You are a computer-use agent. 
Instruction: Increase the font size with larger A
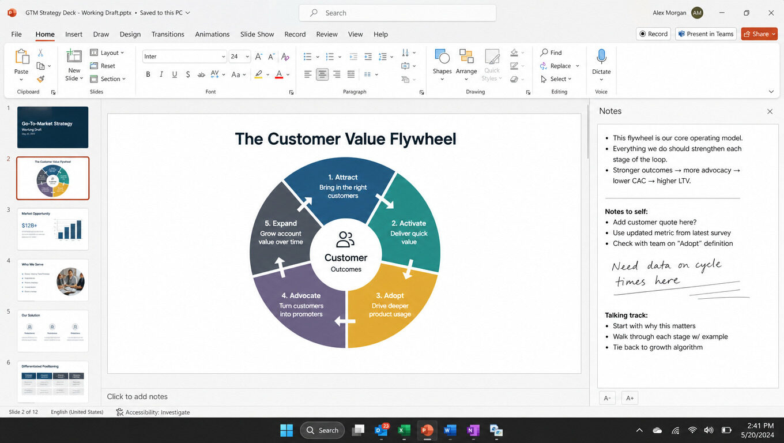coord(258,57)
